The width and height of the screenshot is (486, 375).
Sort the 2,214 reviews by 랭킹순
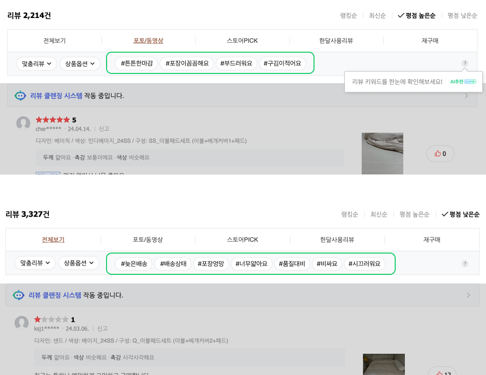[349, 16]
